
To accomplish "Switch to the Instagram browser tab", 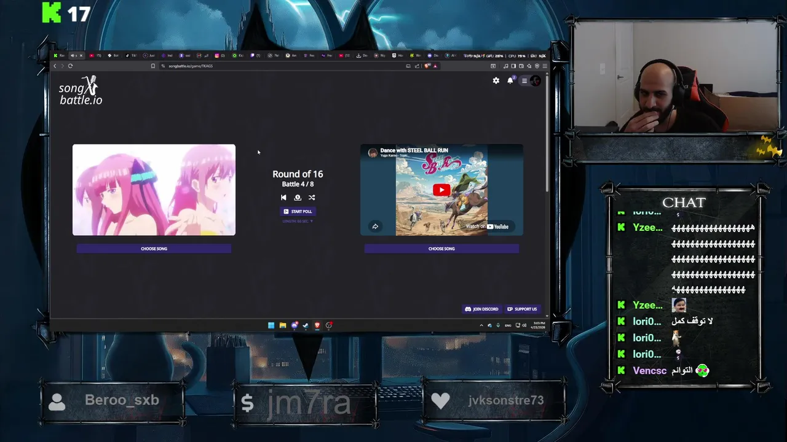I will tap(220, 55).
